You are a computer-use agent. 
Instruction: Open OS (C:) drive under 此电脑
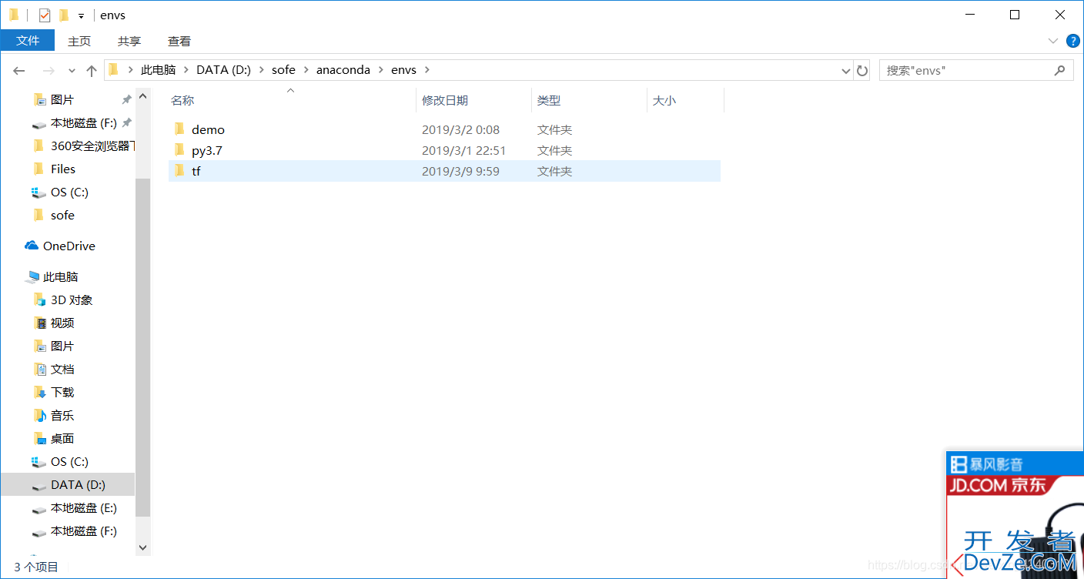pos(69,462)
